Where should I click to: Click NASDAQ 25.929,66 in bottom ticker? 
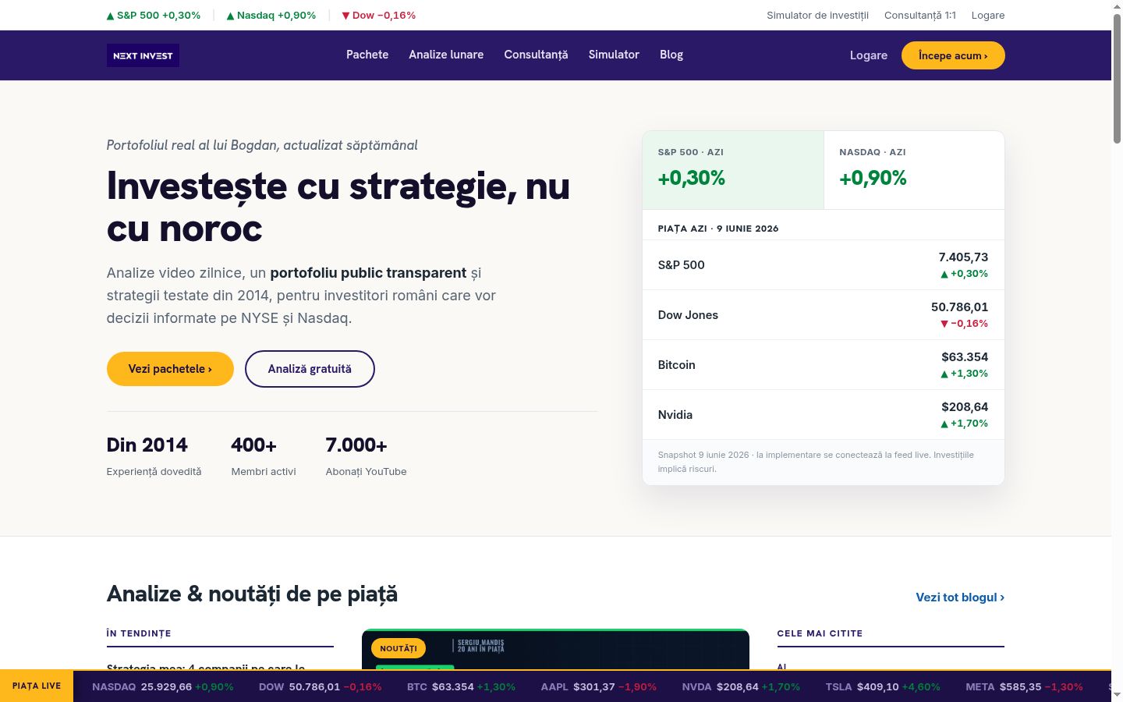pos(163,687)
